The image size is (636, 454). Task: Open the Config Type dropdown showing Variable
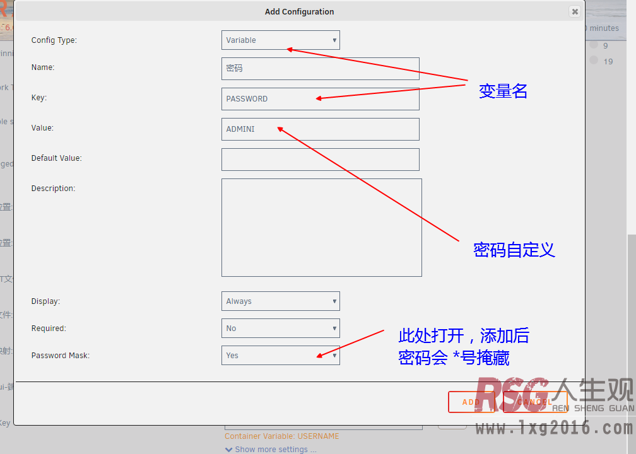click(280, 40)
